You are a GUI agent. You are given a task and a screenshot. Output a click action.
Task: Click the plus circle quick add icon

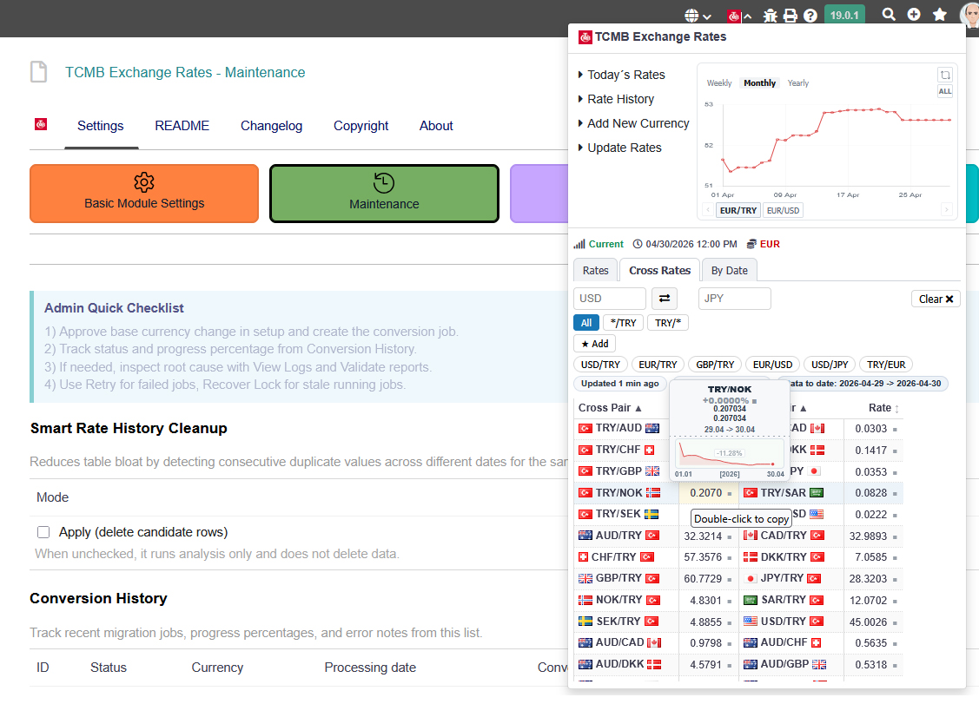914,15
